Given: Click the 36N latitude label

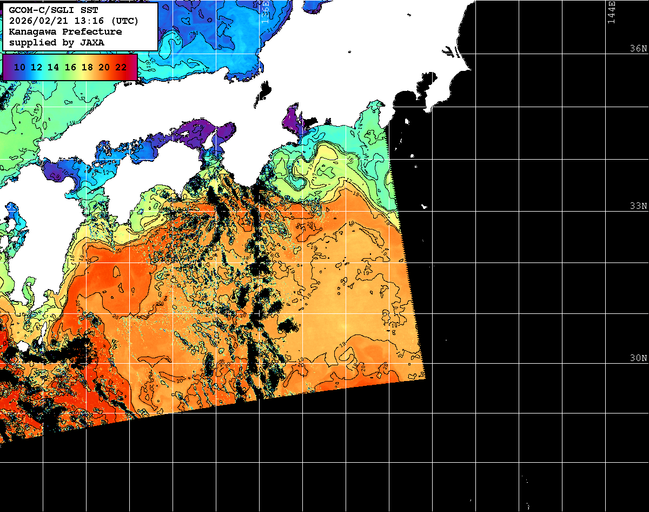Looking at the screenshot, I should 638,48.
